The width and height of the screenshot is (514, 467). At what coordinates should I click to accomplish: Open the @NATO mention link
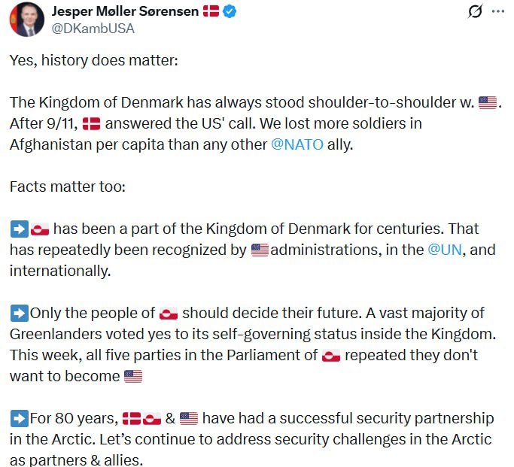click(297, 144)
